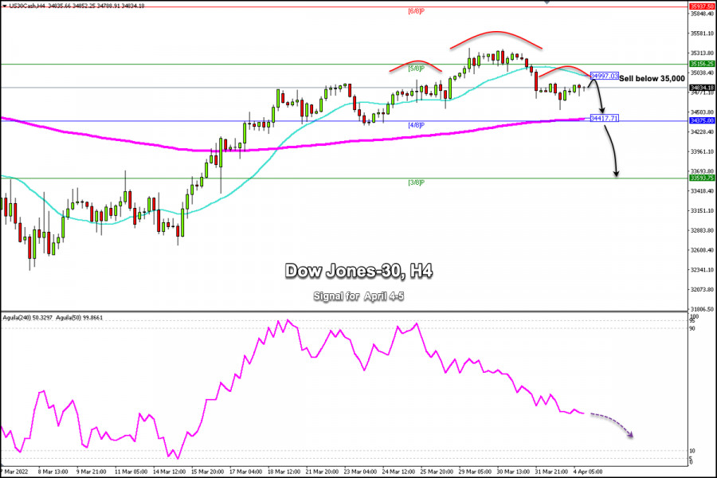The height and width of the screenshot is (478, 717).
Task: Click the Aguila(50) 99.8661 indicator label
Action: pyautogui.click(x=80, y=317)
